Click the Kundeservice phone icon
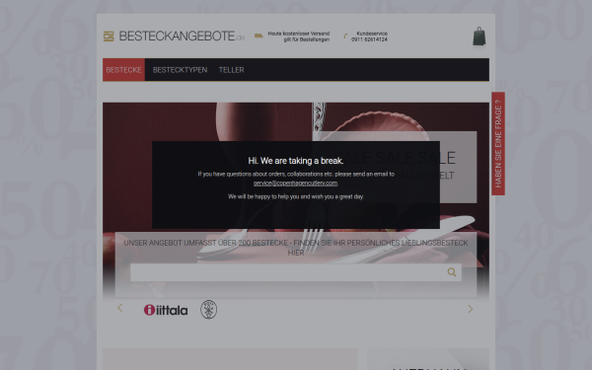The image size is (592, 370). (x=345, y=36)
